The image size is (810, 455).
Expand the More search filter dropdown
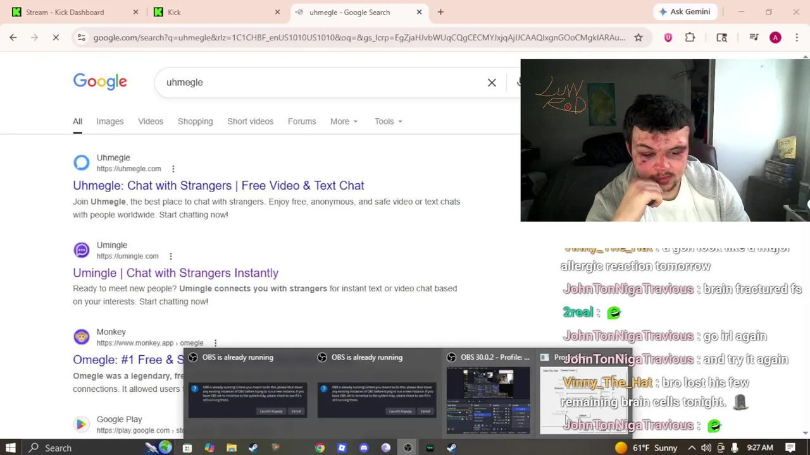344,121
